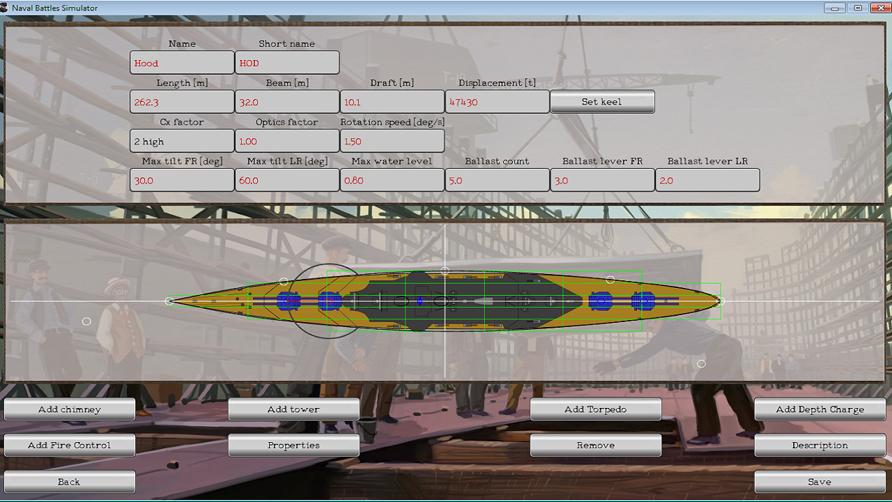
Task: Click the Rotation speed field showing 1.50
Action: (392, 141)
